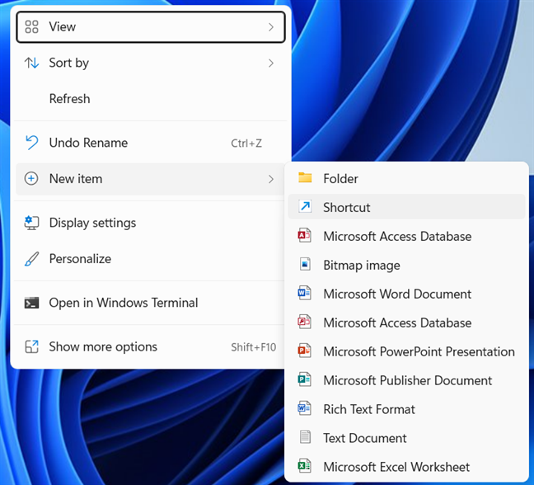Viewport: 534px width, 485px height.
Task: Choose Bitmap image in the submenu
Action: coord(406,265)
